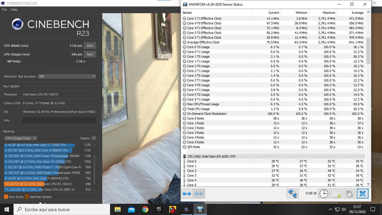This screenshot has height=215, width=382.
Task: Select the Xeon CPU E5-1650 0 ranking entry
Action: 48,184
